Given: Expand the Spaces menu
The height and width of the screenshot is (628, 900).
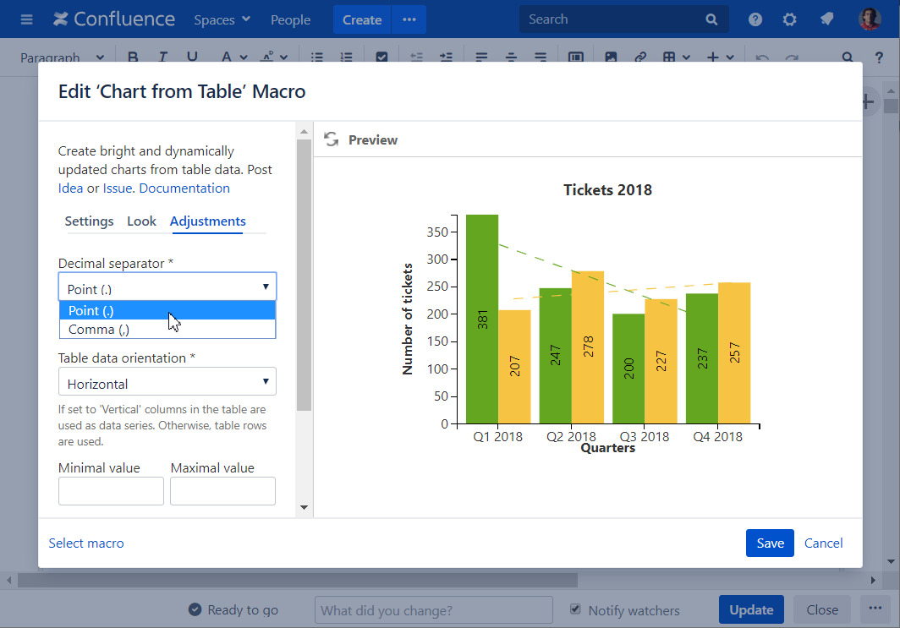Looking at the screenshot, I should coord(222,19).
